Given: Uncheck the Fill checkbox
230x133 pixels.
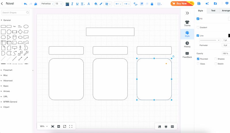Looking at the screenshot, I should (198, 19).
